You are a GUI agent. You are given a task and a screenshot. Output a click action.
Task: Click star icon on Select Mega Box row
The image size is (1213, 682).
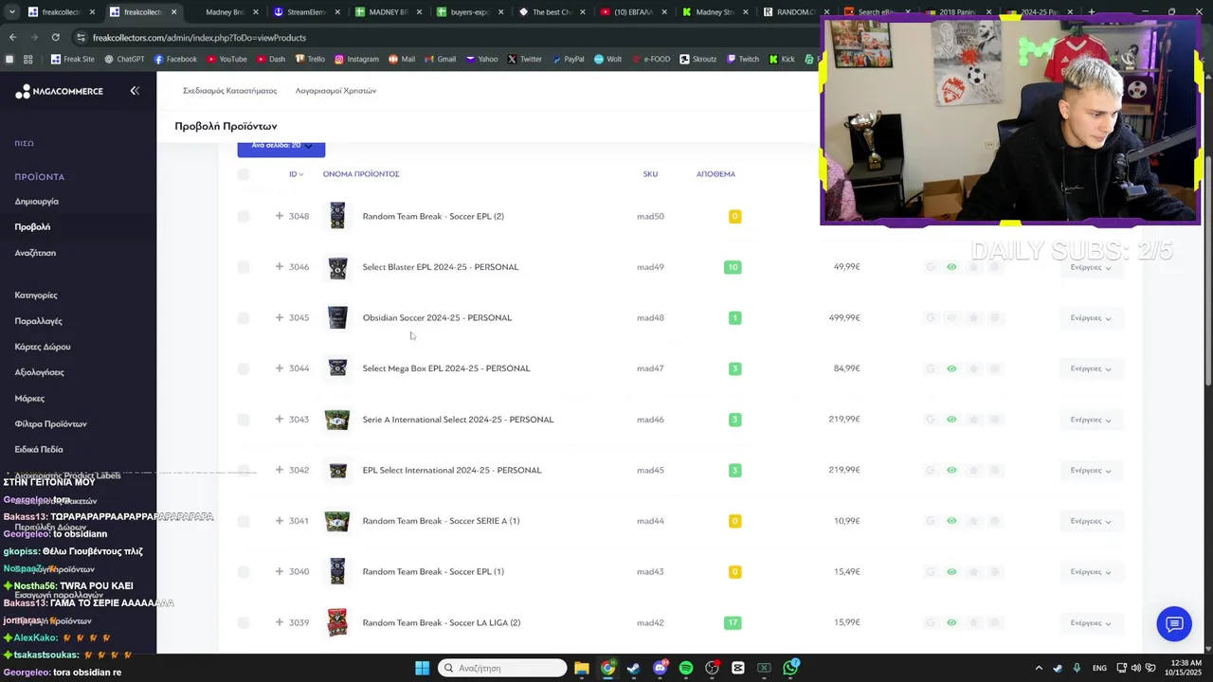[973, 368]
